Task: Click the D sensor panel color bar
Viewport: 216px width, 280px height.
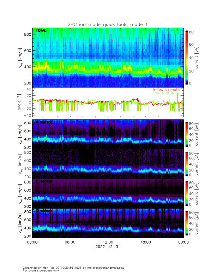Action: point(187,223)
